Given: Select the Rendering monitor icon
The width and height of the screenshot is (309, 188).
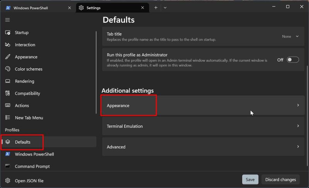Looking at the screenshot, I should 8,81.
